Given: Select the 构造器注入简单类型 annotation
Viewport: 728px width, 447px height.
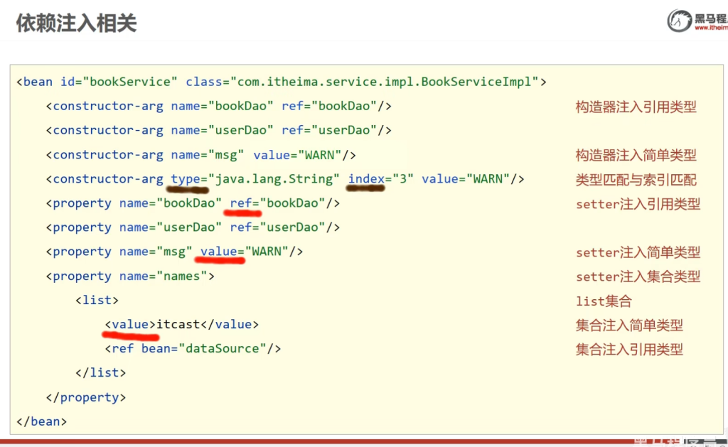Looking at the screenshot, I should pos(636,155).
